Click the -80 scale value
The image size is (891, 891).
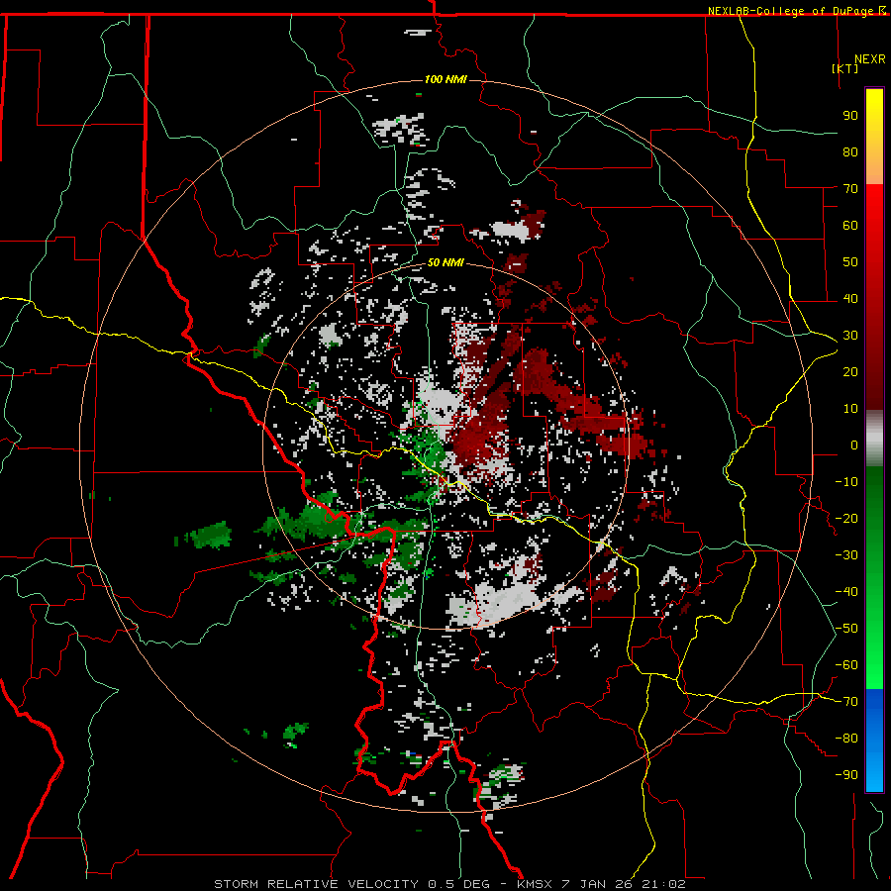(846, 739)
